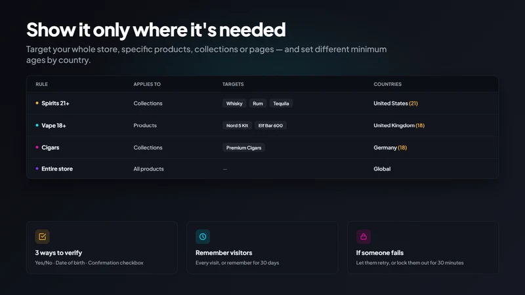525x295 pixels.
Task: Click the TARGETS column header
Action: point(233,84)
